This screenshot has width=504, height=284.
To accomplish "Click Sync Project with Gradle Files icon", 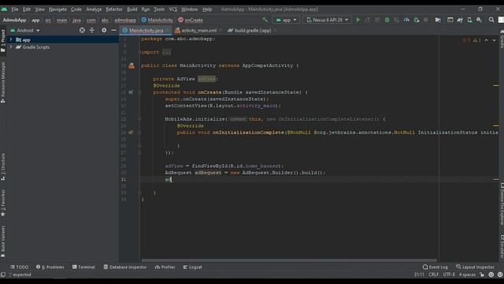I will pyautogui.click(x=460, y=20).
